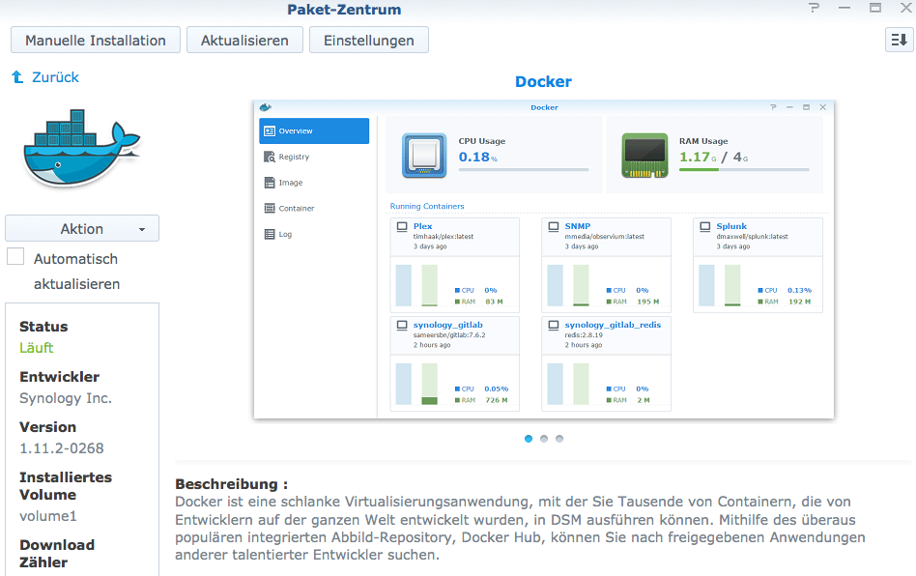Image resolution: width=916 pixels, height=576 pixels.
Task: Click the Image list icon
Action: [270, 183]
